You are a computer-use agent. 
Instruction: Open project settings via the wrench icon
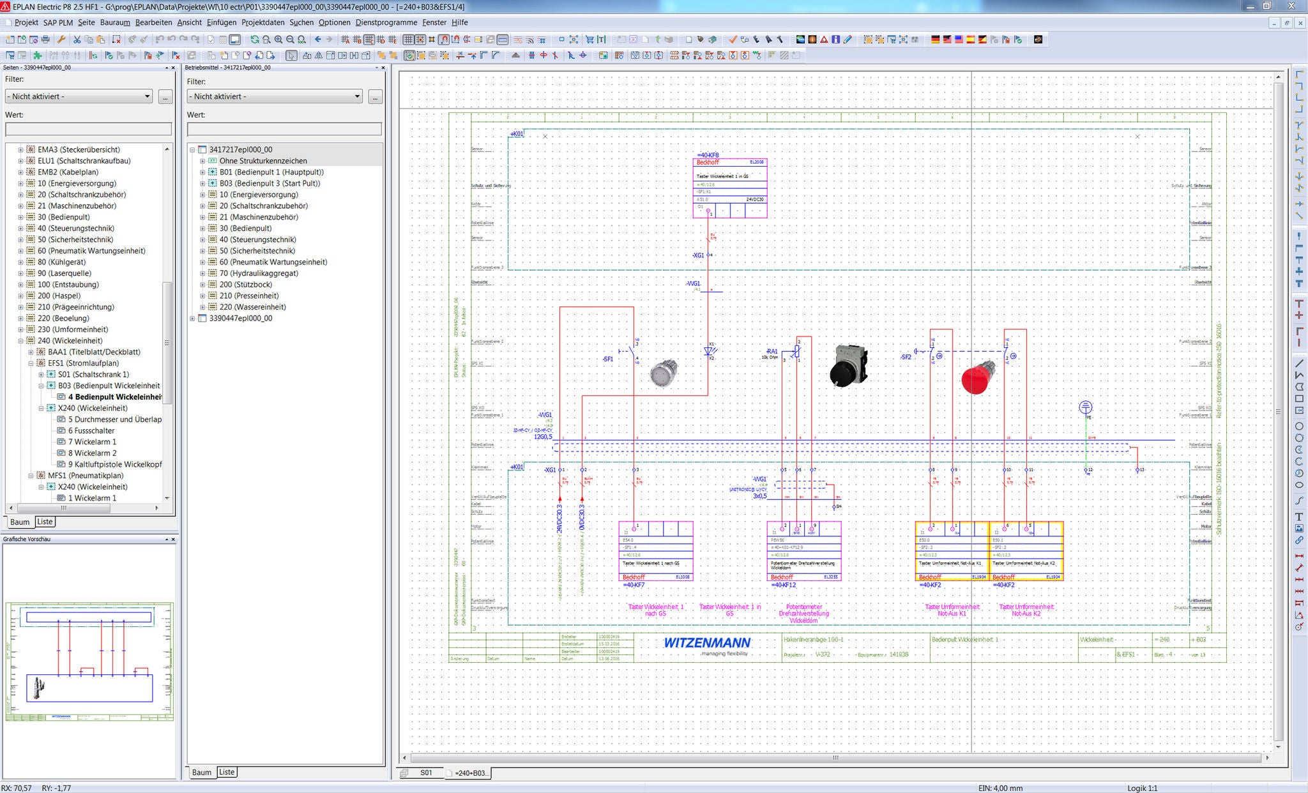pos(62,40)
